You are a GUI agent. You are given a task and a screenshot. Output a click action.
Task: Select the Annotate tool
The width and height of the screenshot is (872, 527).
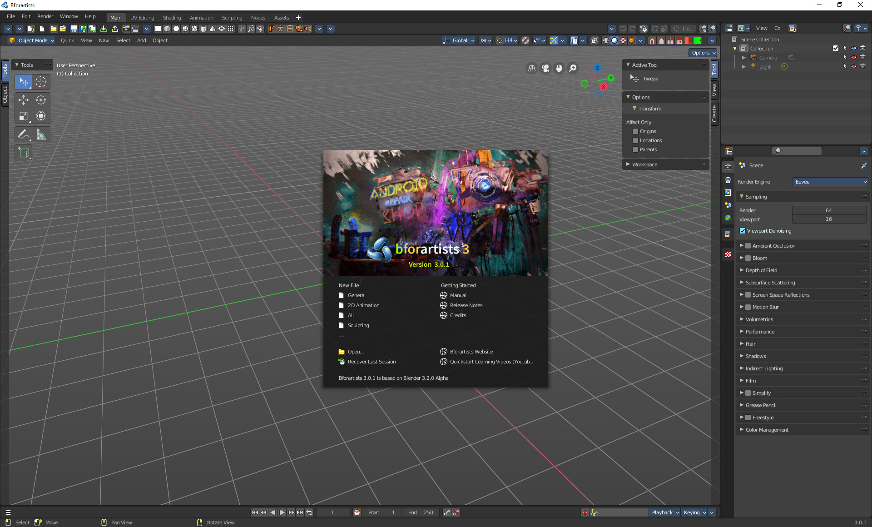point(23,134)
